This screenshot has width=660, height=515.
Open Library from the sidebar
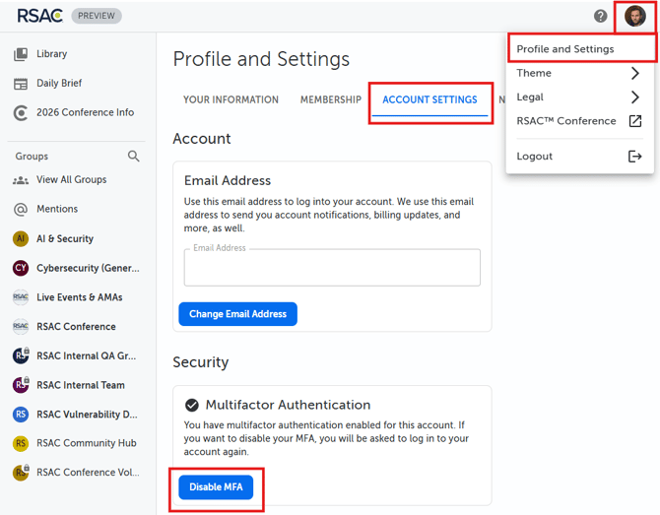click(x=51, y=54)
